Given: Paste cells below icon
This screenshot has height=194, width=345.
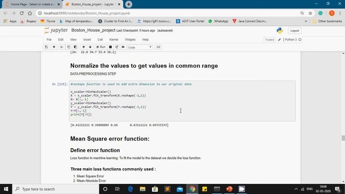Looking at the screenshot, I should 75,47.
